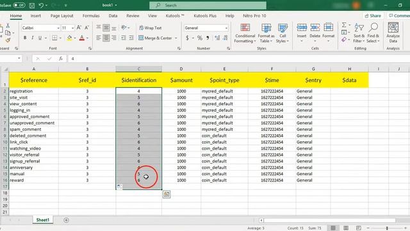Open the Kutools Plus tab
Screen dimensions: 410x231
[205, 15]
